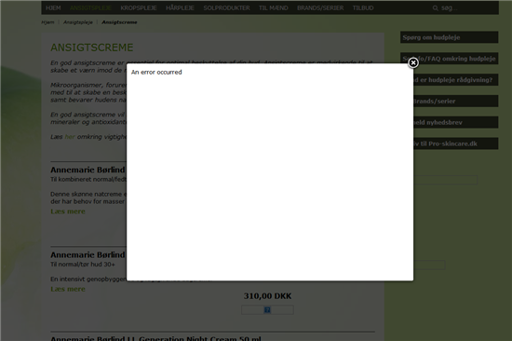Open the HJEM menu item
Image resolution: width=512 pixels, height=341 pixels.
(x=53, y=7)
